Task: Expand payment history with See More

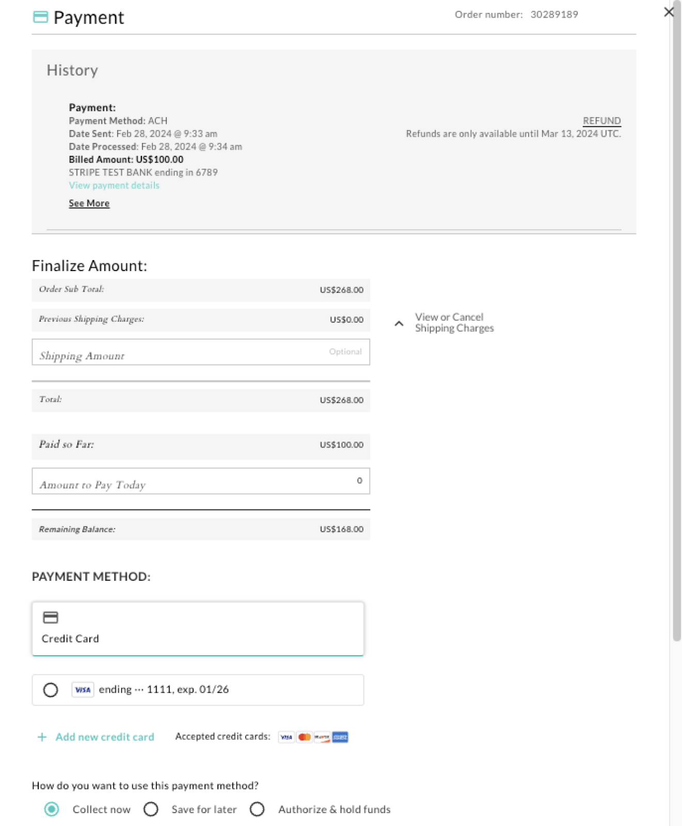Action: (89, 203)
